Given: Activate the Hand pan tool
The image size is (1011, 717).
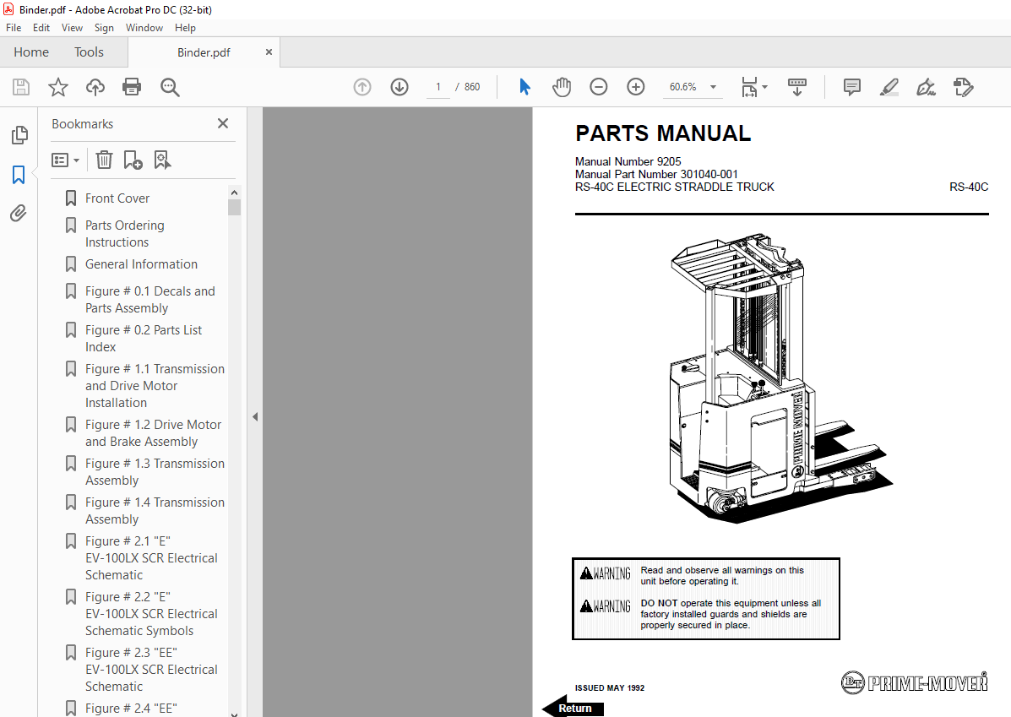Looking at the screenshot, I should [x=562, y=86].
